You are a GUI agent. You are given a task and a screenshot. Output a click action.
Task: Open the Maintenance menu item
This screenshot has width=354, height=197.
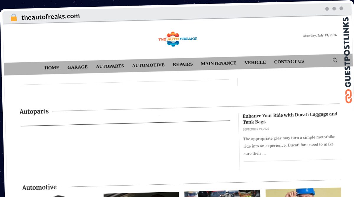[x=219, y=63]
